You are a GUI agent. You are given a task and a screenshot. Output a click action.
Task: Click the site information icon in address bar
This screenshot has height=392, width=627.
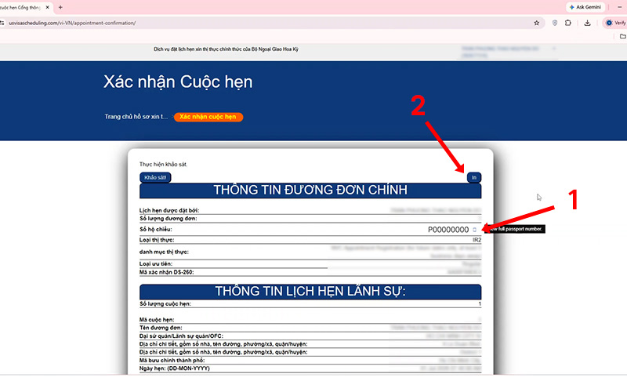2,23
